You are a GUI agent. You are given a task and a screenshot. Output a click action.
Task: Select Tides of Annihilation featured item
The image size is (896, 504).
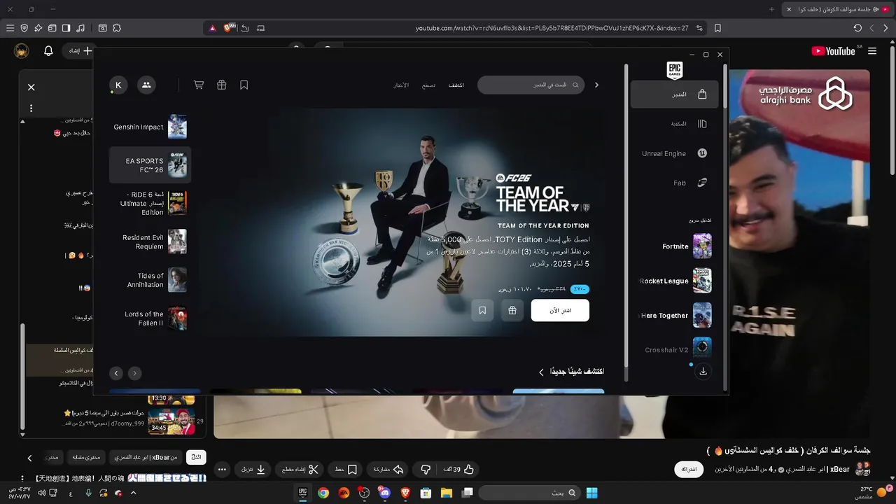[x=150, y=280]
